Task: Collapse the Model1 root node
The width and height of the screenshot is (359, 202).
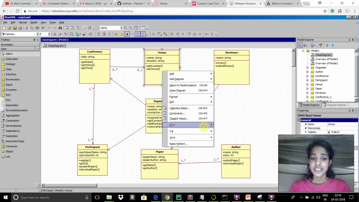Action: click(x=303, y=51)
